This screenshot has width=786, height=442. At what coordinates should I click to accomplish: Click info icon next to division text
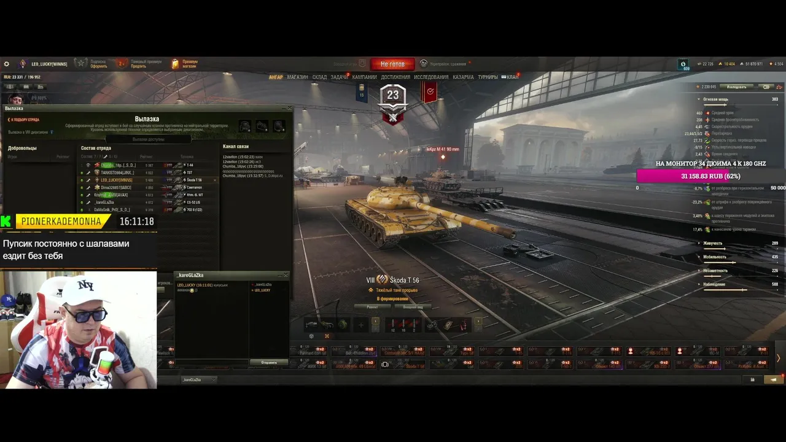click(52, 132)
